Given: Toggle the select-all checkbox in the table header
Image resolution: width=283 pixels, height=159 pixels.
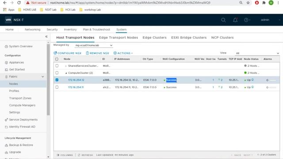Looking at the screenshot, I should pyautogui.click(x=57, y=59).
